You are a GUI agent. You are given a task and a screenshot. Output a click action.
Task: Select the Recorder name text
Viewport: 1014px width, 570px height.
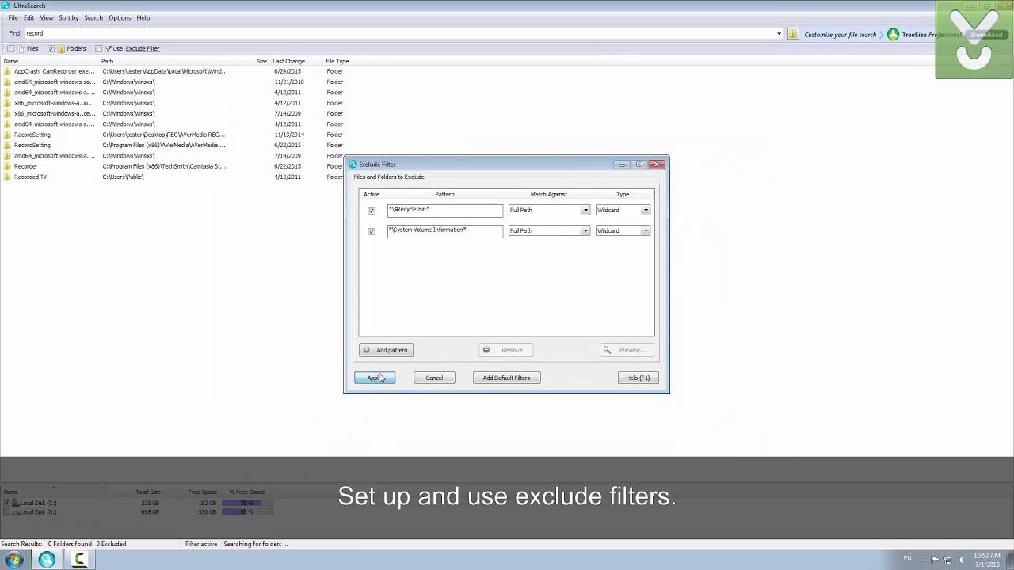(25, 166)
